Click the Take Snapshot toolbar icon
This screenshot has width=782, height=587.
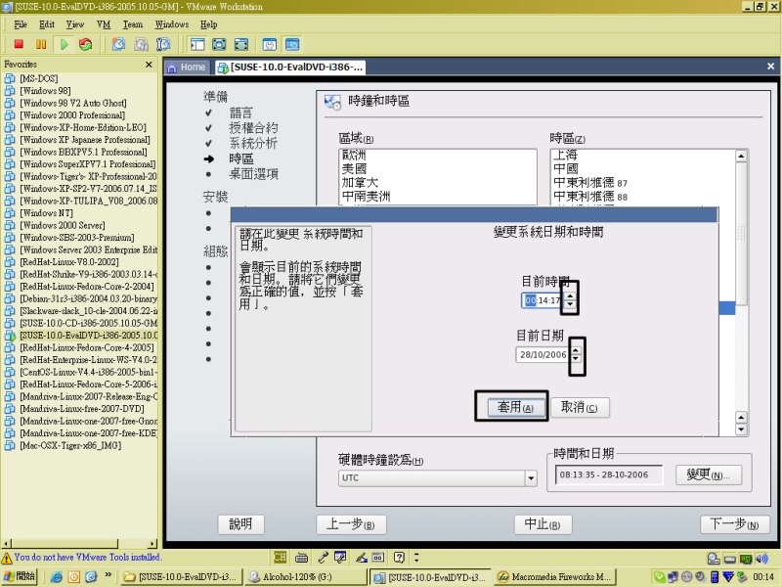click(x=118, y=44)
